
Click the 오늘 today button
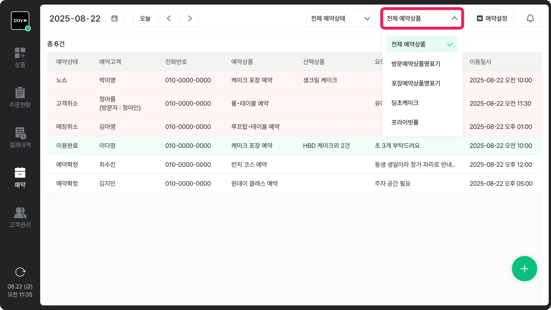pyautogui.click(x=145, y=18)
